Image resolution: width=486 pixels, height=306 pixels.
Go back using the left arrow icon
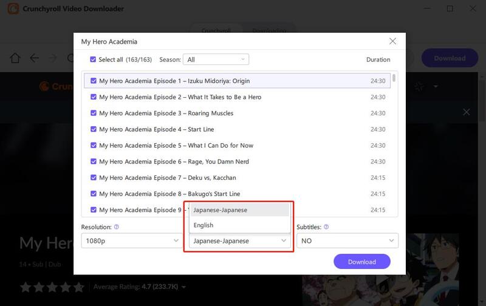[34, 58]
